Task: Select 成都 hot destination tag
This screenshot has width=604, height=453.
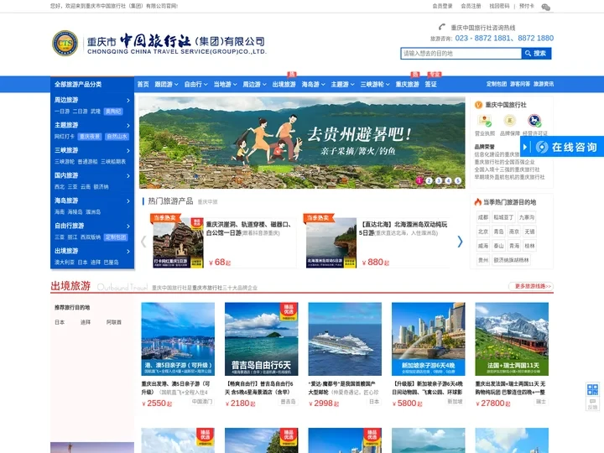Action: [483, 217]
